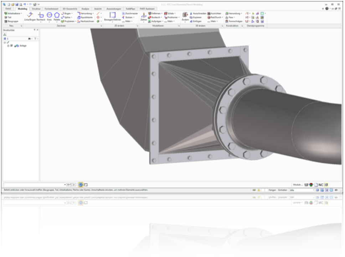Open the Arbeitsebene dropdown arrow
The image size is (345, 257).
click(21, 14)
